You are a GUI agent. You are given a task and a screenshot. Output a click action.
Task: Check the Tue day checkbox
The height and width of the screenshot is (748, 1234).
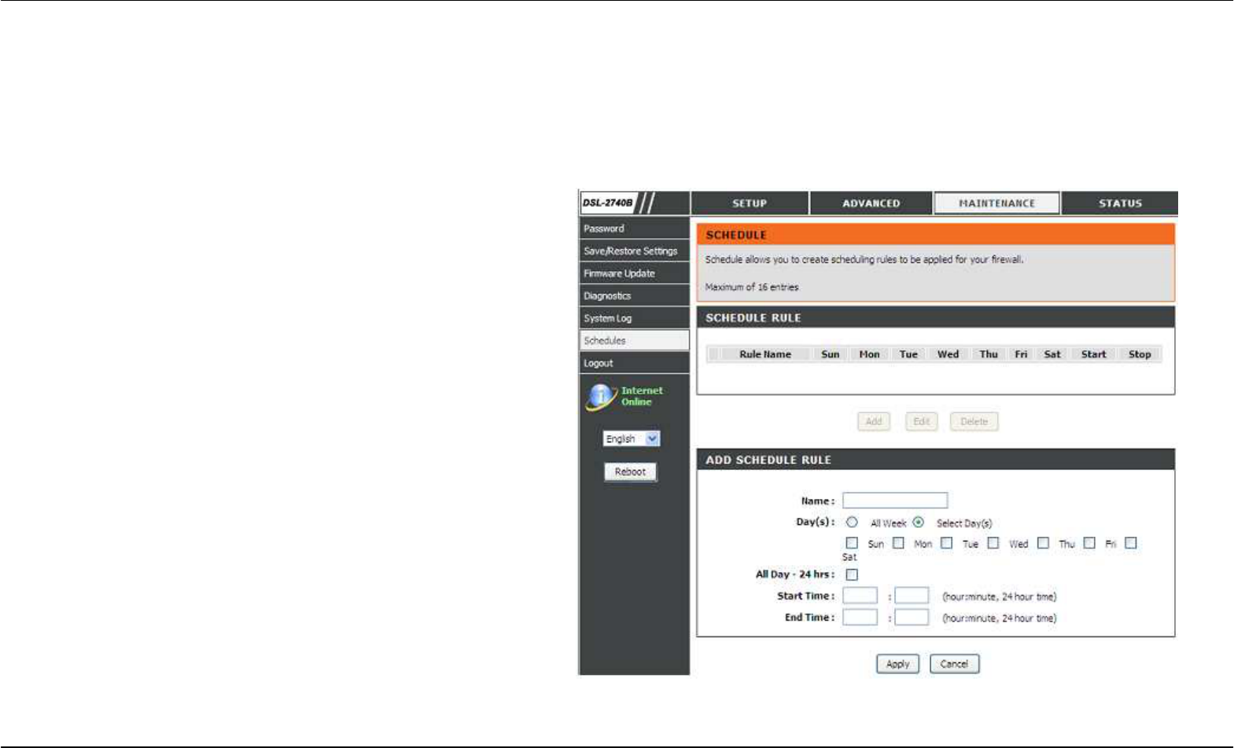pyautogui.click(x=946, y=543)
